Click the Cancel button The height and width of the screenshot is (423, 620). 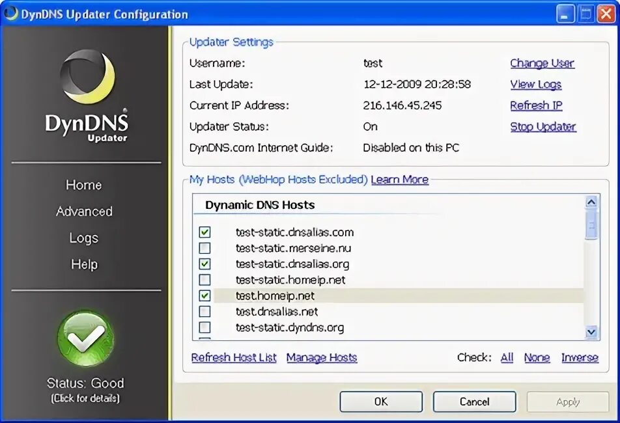[474, 402]
